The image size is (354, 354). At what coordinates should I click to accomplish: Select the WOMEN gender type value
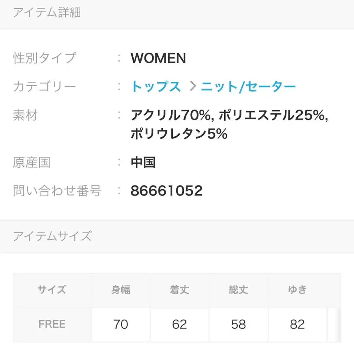tap(158, 59)
